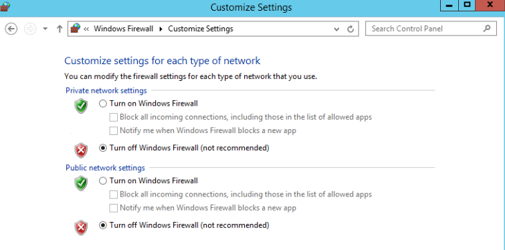Click the firewall icon in the title bar
Screen dimensions: 505x250
click(x=5, y=7)
